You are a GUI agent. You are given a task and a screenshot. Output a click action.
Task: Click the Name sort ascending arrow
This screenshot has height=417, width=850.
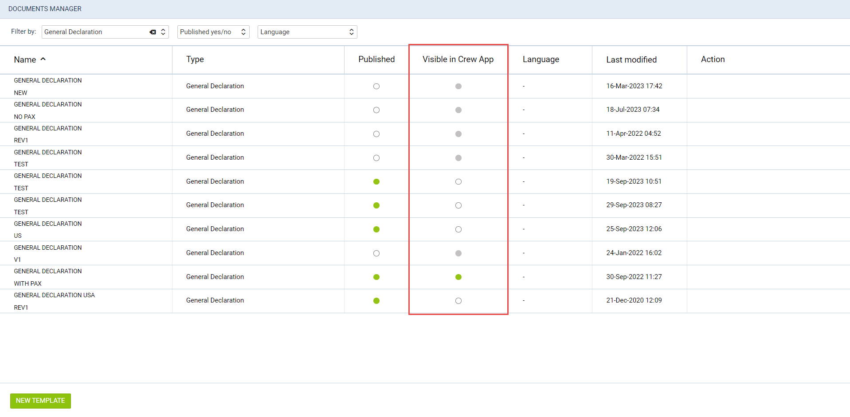point(43,59)
